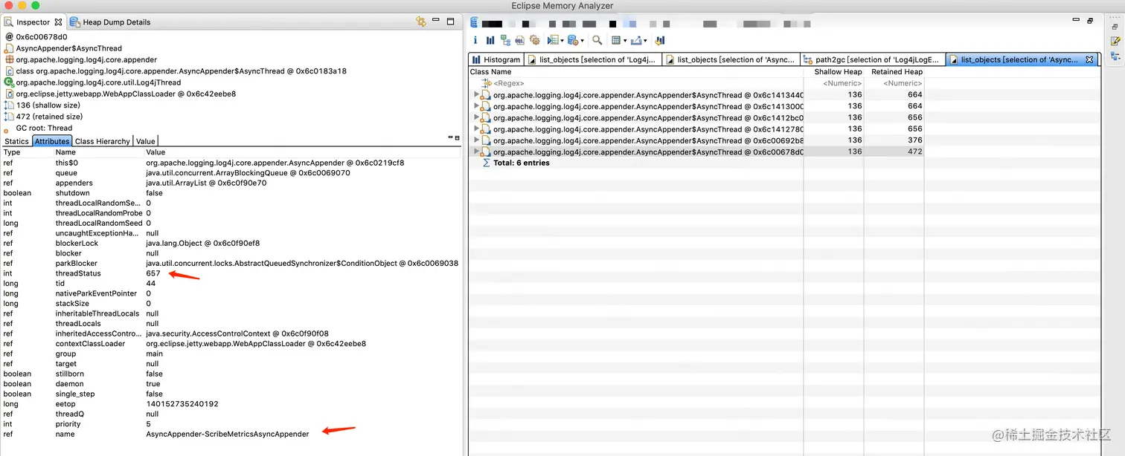1125x456 pixels.
Task: Sort by the Shallow Heap column header
Action: click(x=833, y=72)
